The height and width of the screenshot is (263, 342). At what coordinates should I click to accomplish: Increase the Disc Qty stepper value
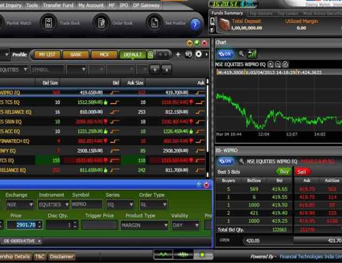(75, 223)
